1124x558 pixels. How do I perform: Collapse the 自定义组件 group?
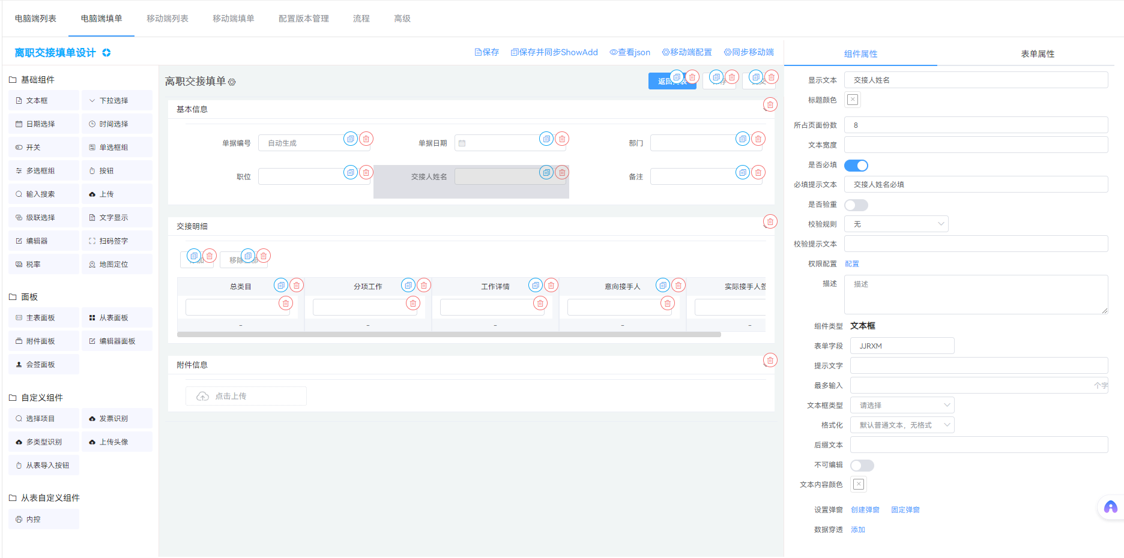coord(36,398)
